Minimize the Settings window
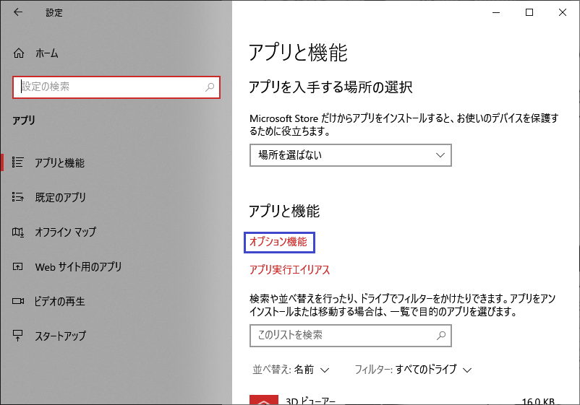The image size is (580, 405). pos(496,12)
